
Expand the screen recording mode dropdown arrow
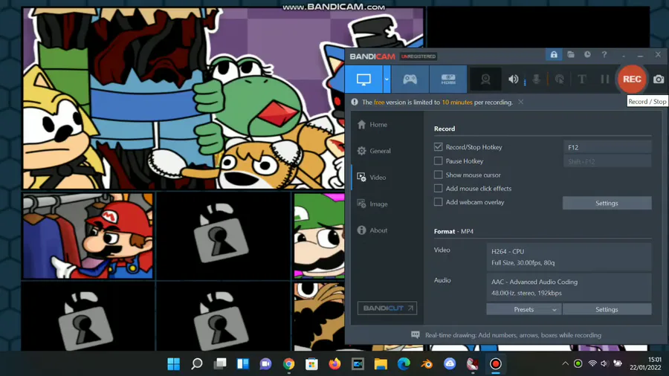tap(387, 80)
